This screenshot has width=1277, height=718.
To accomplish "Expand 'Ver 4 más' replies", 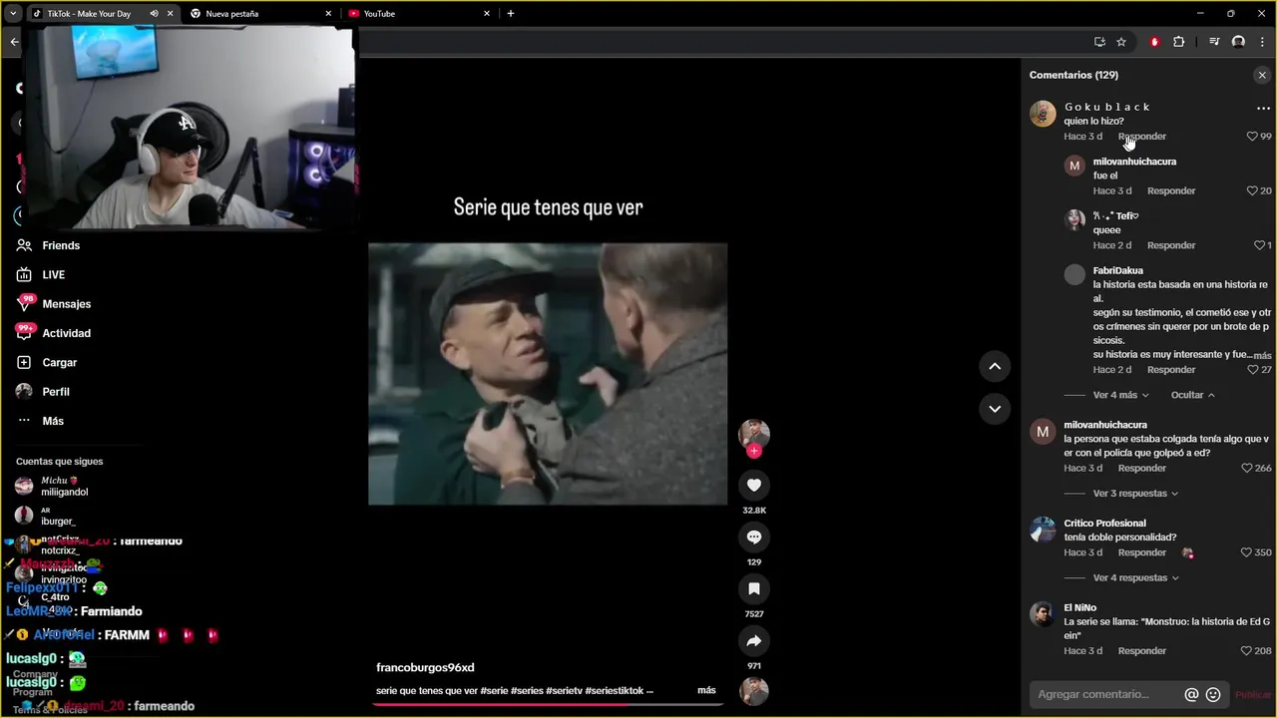I will (x=1120, y=395).
